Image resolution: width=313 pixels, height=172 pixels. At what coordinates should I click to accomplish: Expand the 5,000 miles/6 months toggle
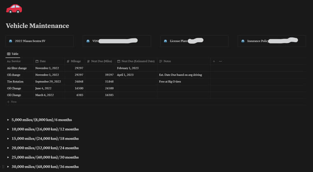click(8, 120)
